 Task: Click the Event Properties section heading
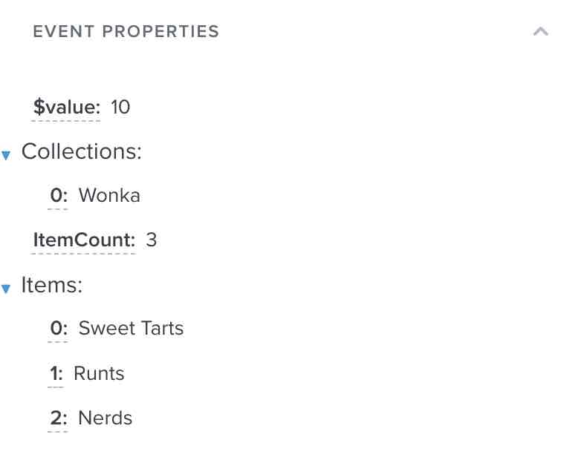tap(126, 32)
